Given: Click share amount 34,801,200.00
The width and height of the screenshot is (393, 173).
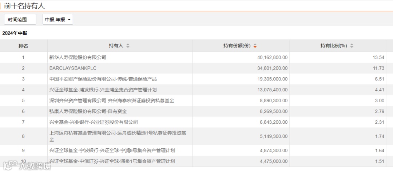Looking at the screenshot, I should pyautogui.click(x=273, y=68).
